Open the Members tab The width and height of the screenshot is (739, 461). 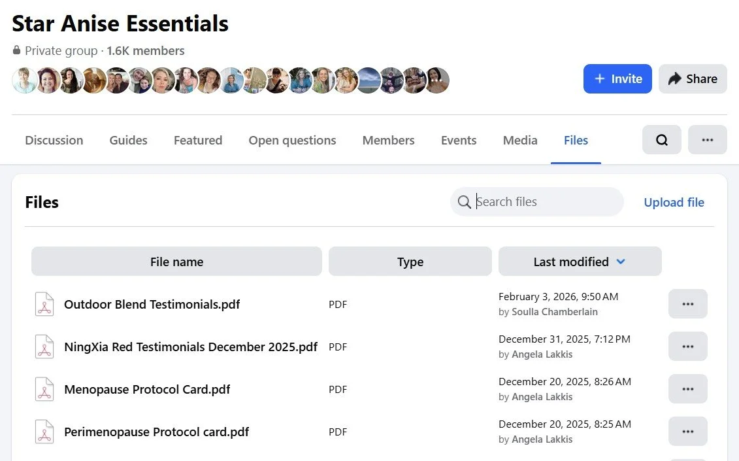point(388,140)
